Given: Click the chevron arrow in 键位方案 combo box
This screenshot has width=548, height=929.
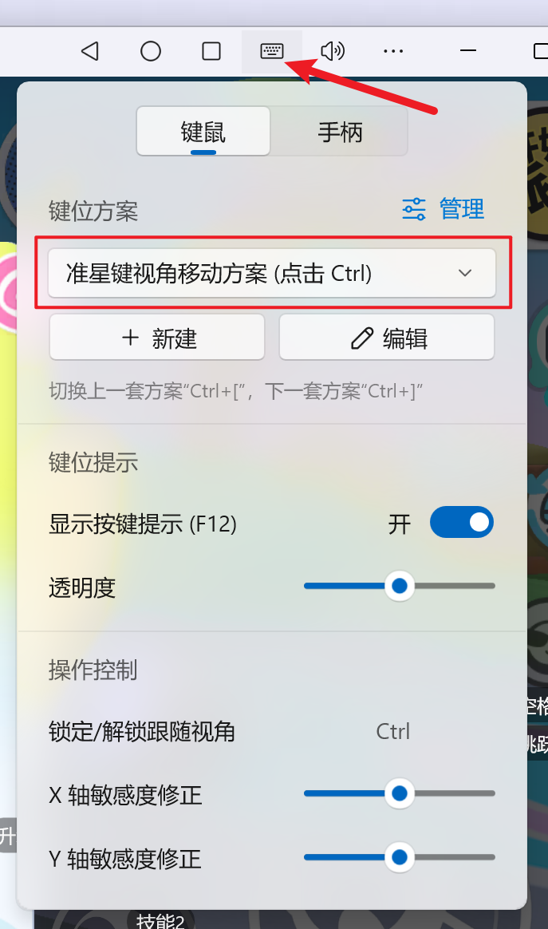Looking at the screenshot, I should pos(465,273).
